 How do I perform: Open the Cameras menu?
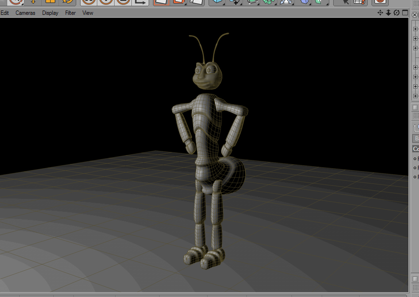tap(25, 13)
